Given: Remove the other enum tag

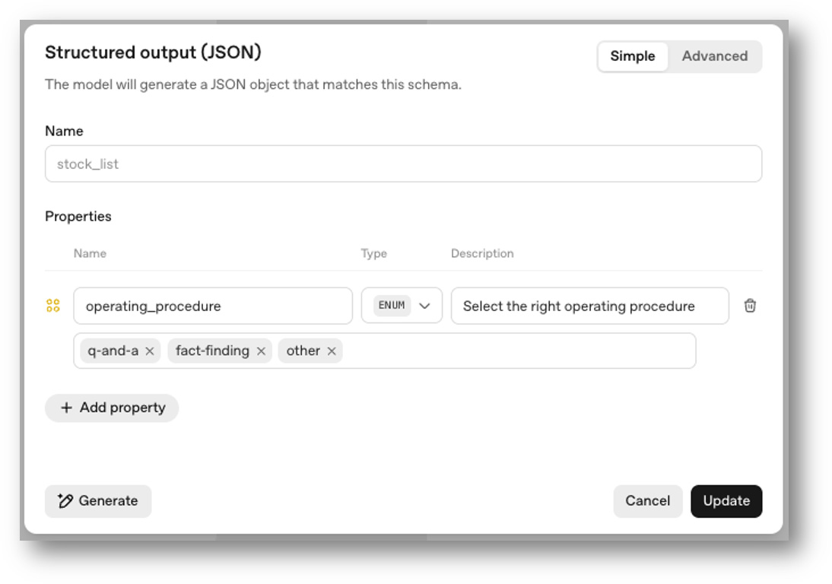Looking at the screenshot, I should (x=332, y=351).
